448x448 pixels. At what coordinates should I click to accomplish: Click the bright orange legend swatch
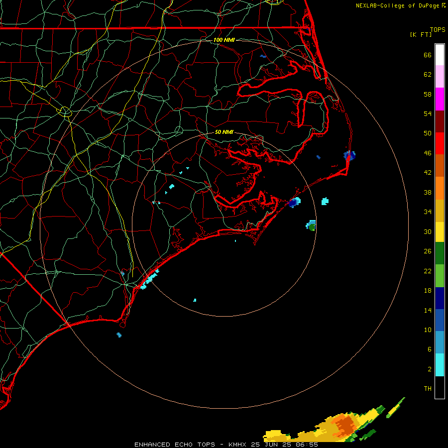[x=440, y=188]
